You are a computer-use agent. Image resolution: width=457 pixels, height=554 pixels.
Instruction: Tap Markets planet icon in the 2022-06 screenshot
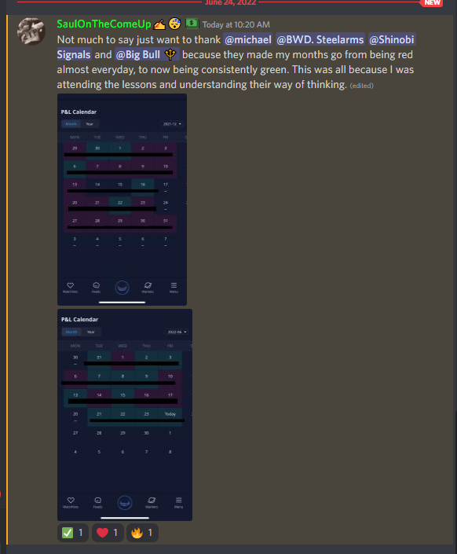[x=152, y=502]
